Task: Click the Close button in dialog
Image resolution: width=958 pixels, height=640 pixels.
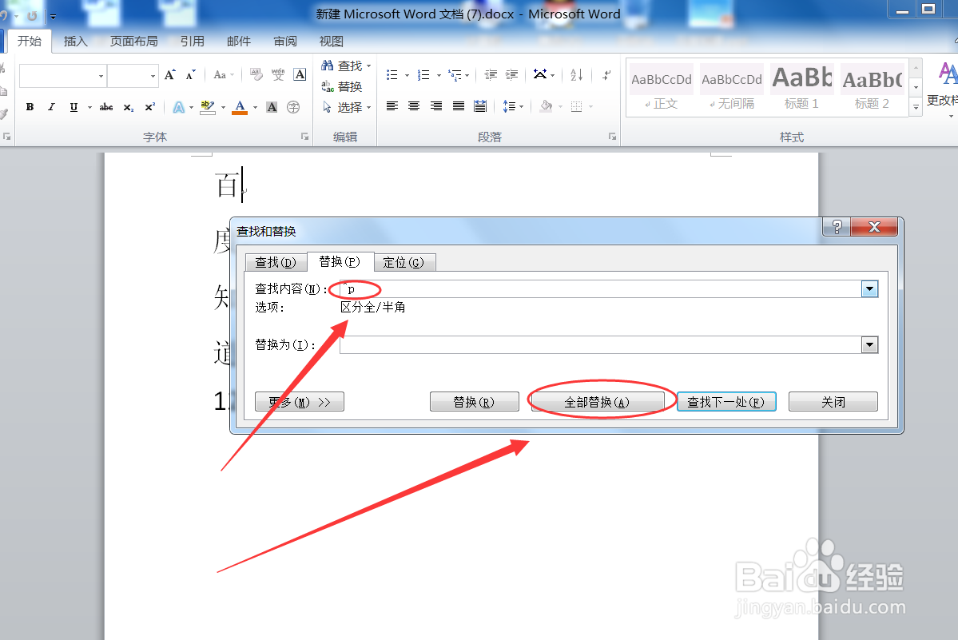Action: [833, 402]
